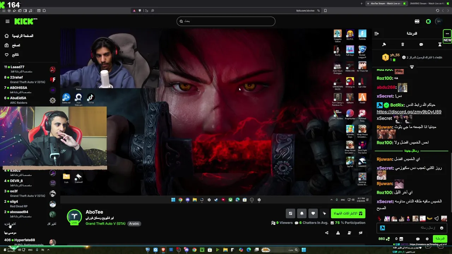Open chat settings gear icon
The height and width of the screenshot is (254, 452).
point(427,239)
